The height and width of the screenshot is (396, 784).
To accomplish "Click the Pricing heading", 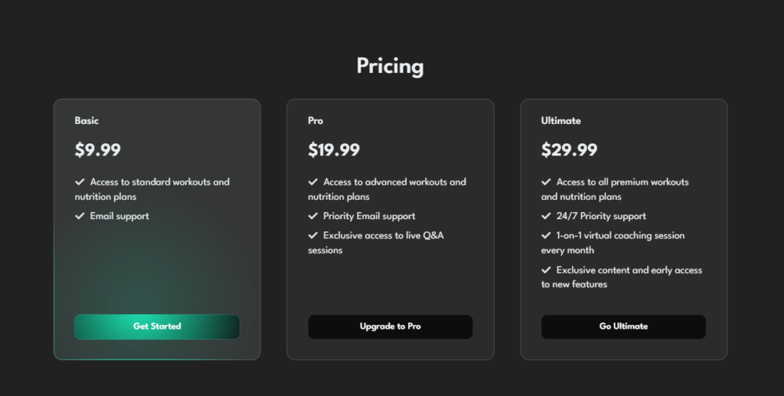I will (390, 66).
